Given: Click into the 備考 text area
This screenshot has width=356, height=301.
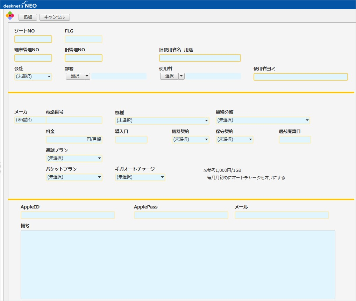Looking at the screenshot, I should click(178, 264).
